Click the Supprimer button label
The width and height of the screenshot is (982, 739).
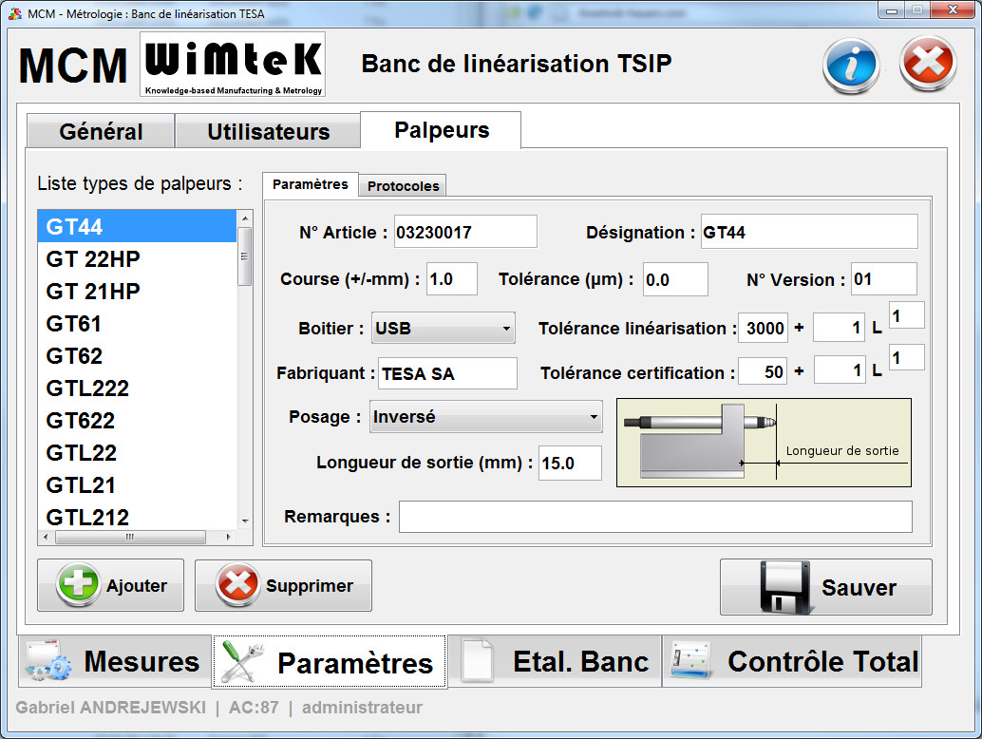click(310, 585)
